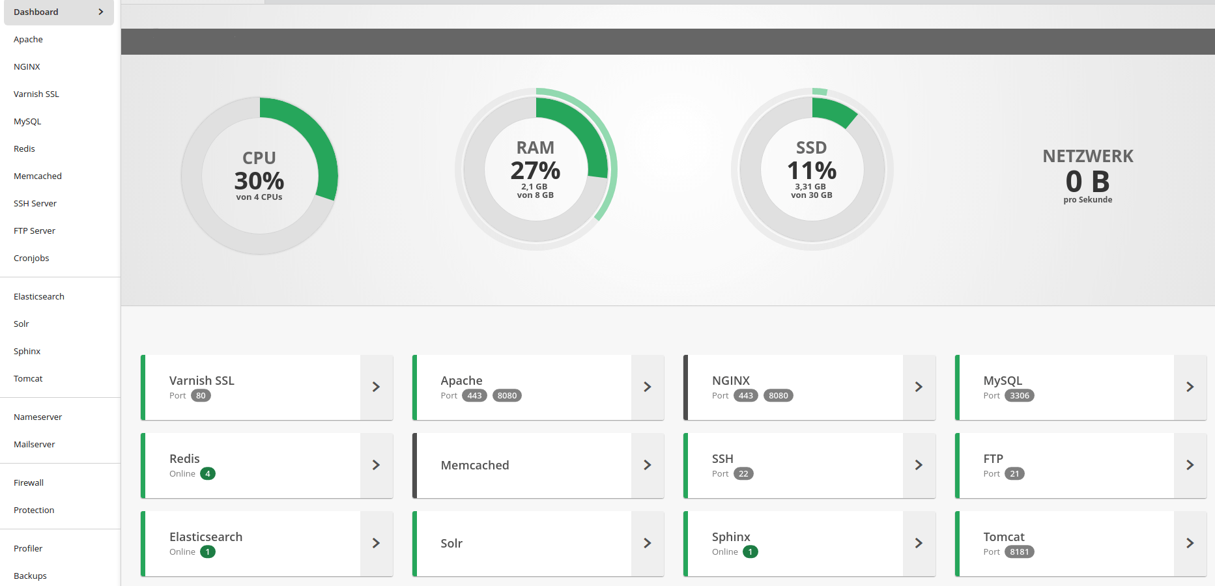Viewport: 1215px width, 586px height.
Task: Select Mailserver in the sidebar
Action: tap(35, 444)
